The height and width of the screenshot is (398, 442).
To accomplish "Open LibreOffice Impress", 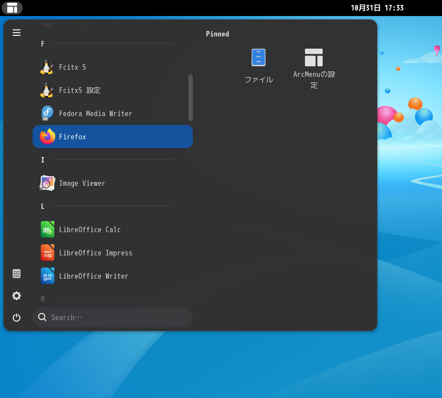I will tap(113, 253).
